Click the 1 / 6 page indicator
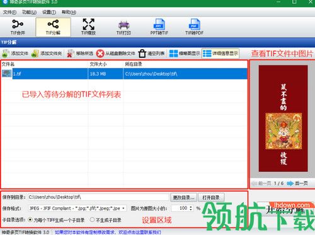The height and width of the screenshot is (235, 315). 278,183
